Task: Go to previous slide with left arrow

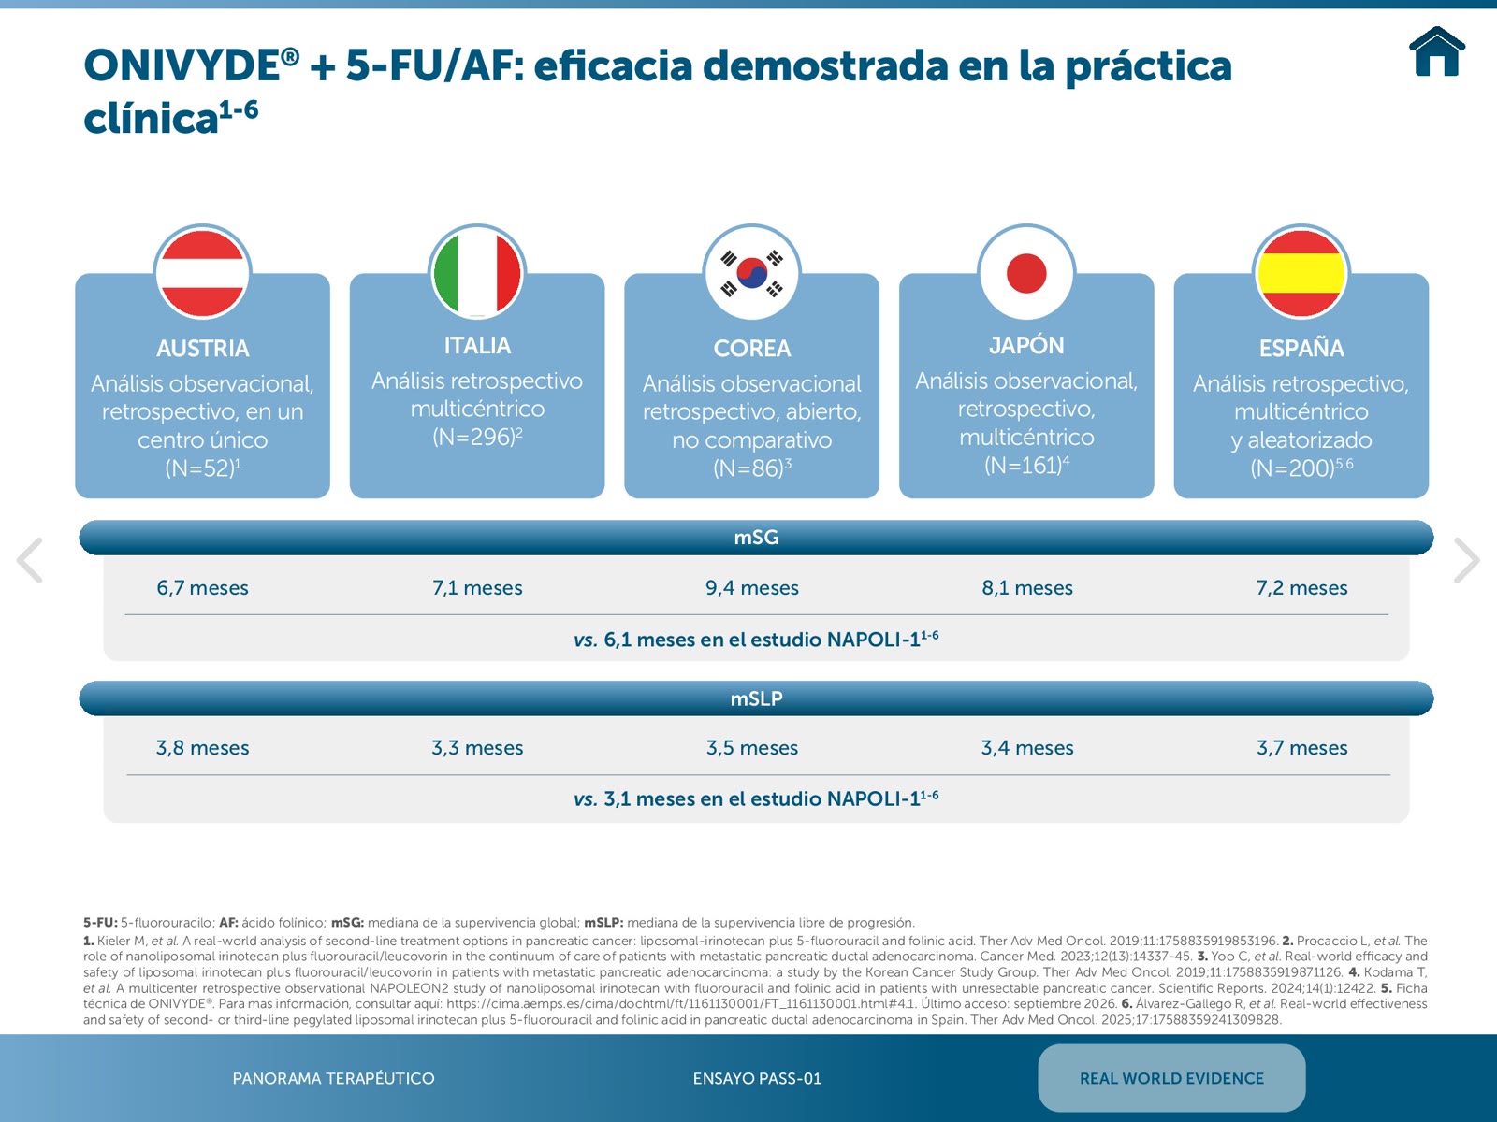Action: 30,560
